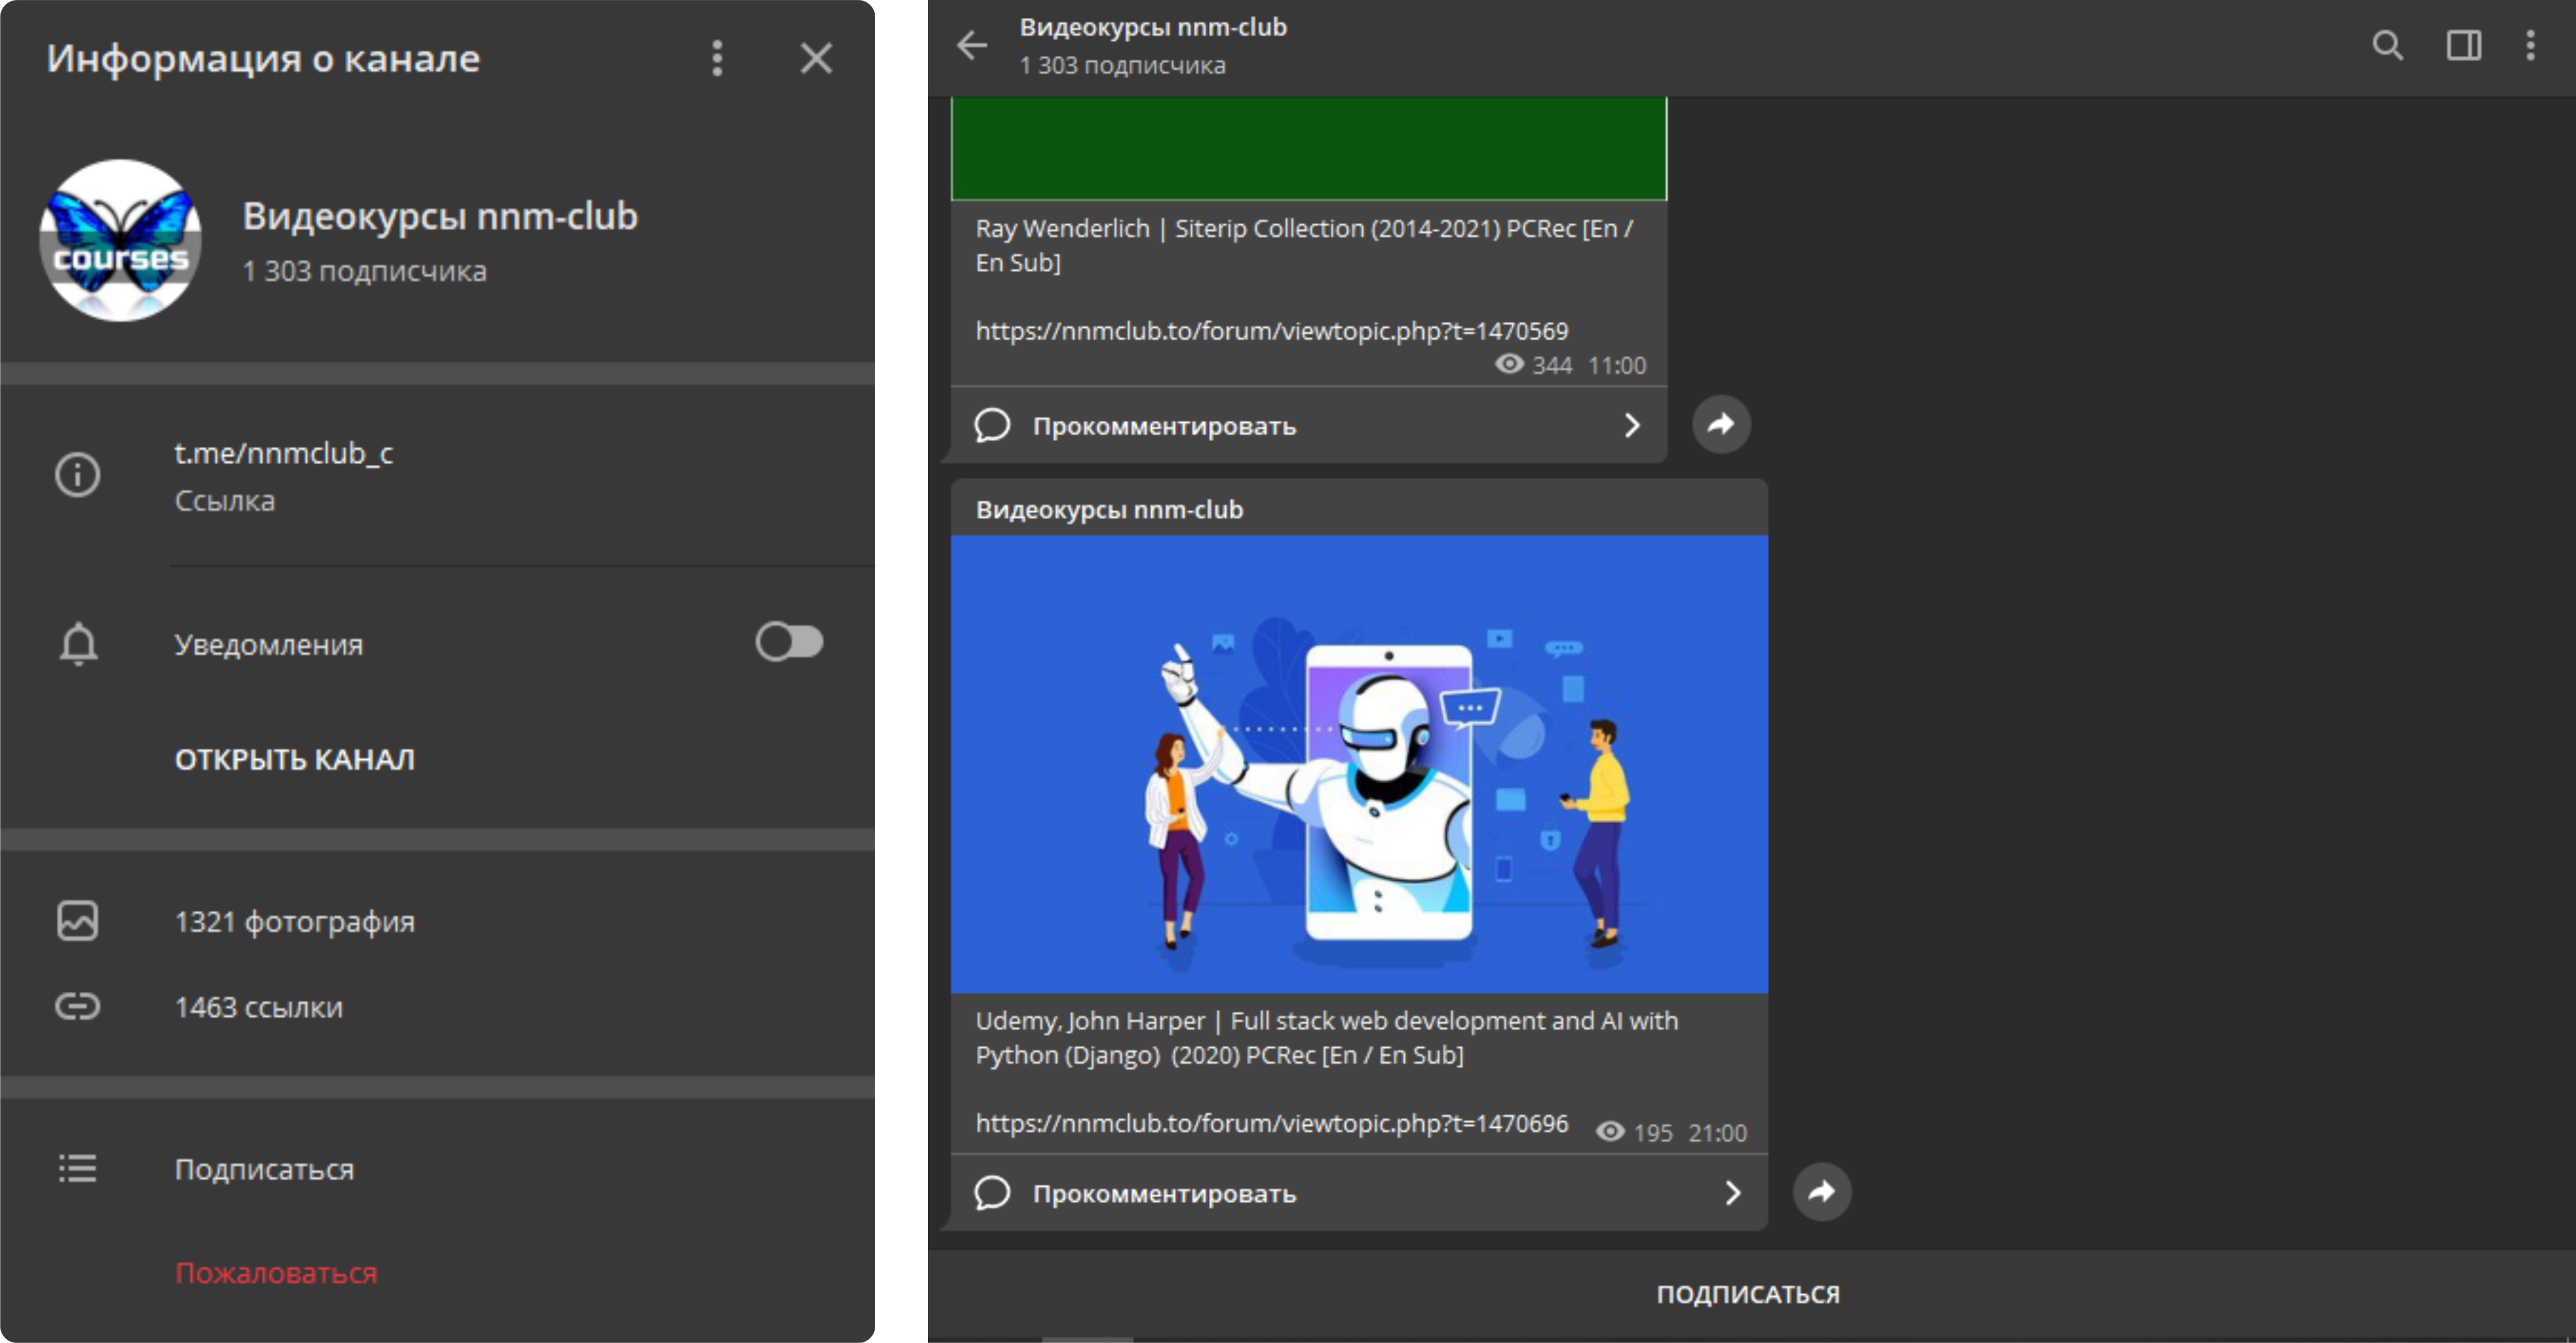This screenshot has height=1343, width=2576.
Task: Click the Информация о канале panel title
Action: (x=263, y=59)
